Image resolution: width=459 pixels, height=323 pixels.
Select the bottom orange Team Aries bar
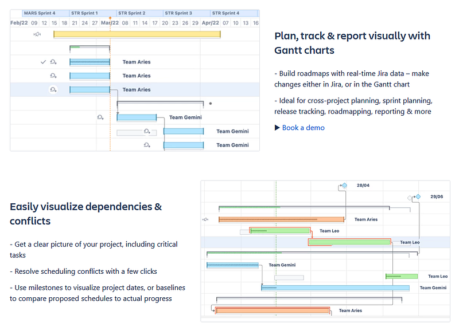[x=272, y=310]
